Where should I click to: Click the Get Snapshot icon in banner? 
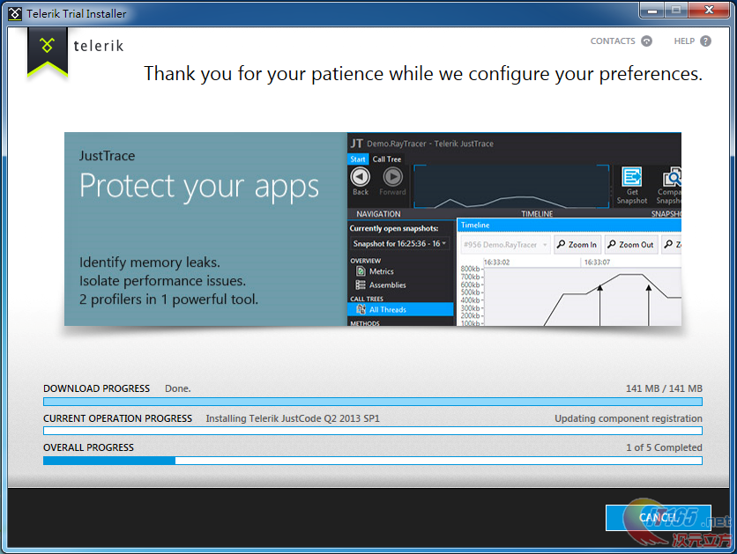[x=632, y=177]
